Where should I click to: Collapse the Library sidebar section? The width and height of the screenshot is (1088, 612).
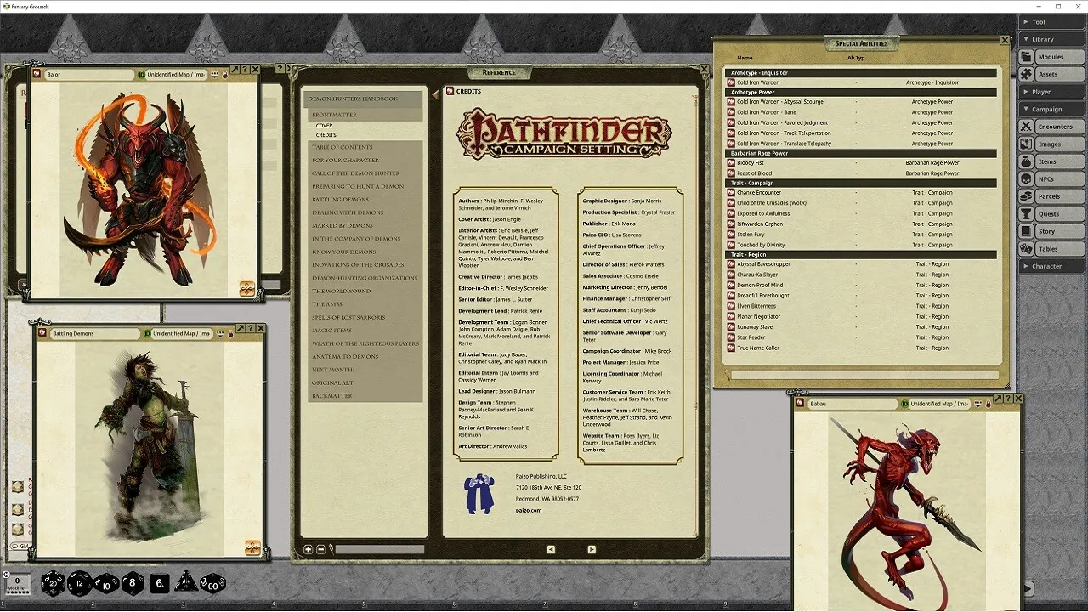coord(1052,39)
